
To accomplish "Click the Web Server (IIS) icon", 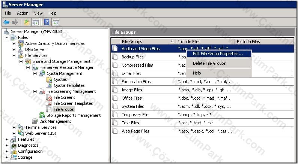I will click(21, 133).
